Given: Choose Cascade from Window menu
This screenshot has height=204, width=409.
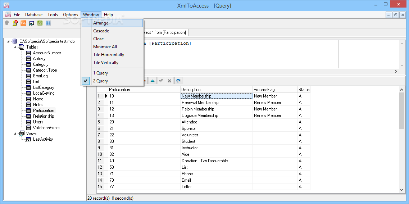Looking at the screenshot, I should pos(112,31).
